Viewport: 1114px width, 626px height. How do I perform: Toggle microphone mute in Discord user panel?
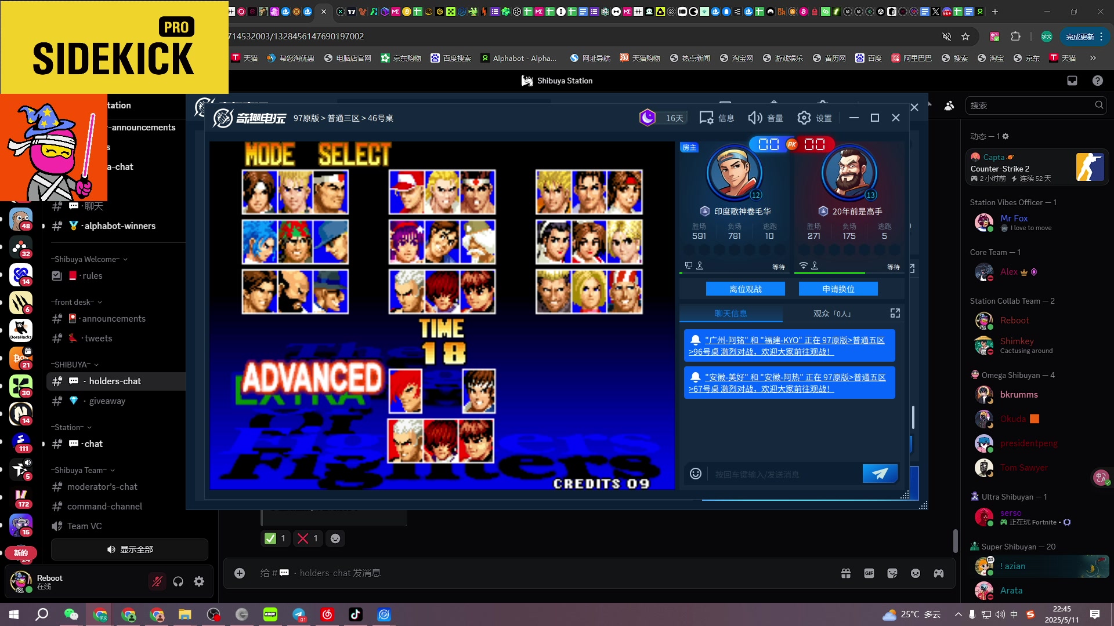click(157, 581)
